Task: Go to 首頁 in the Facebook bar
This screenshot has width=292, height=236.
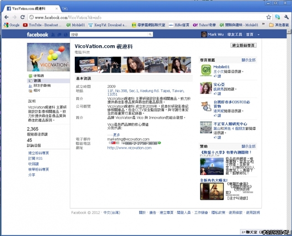Action: pos(250,34)
